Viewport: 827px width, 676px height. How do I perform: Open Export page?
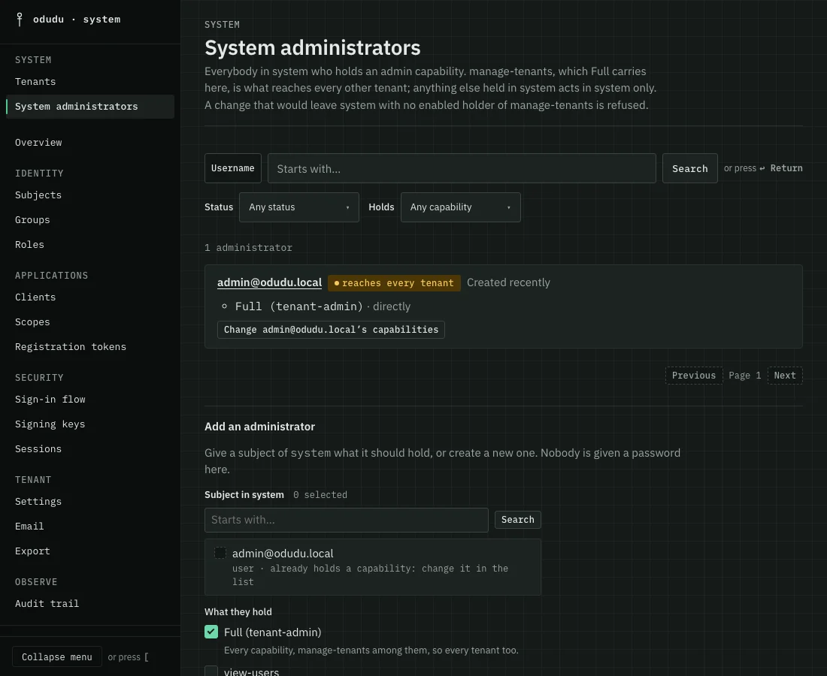pyautogui.click(x=32, y=551)
